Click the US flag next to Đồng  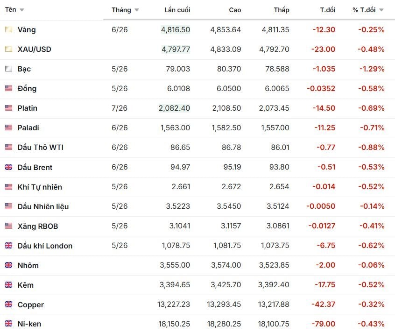pos(8,88)
